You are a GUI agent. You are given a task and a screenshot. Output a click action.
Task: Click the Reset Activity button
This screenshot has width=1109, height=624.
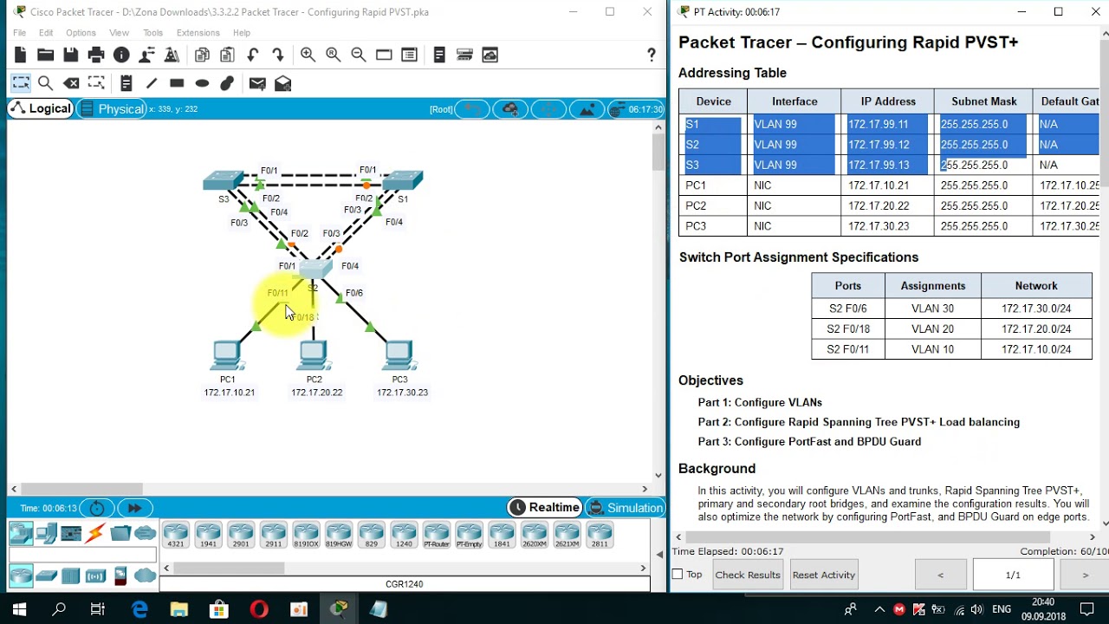(x=824, y=575)
